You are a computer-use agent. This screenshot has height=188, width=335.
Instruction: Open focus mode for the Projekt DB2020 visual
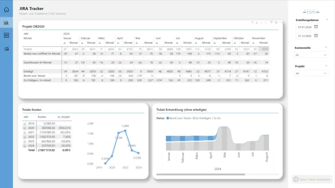tap(276, 22)
